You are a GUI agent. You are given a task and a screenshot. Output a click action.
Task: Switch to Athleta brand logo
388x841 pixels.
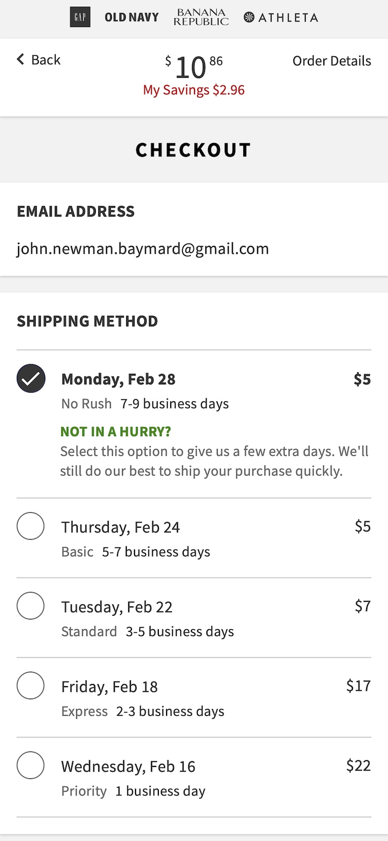click(281, 18)
